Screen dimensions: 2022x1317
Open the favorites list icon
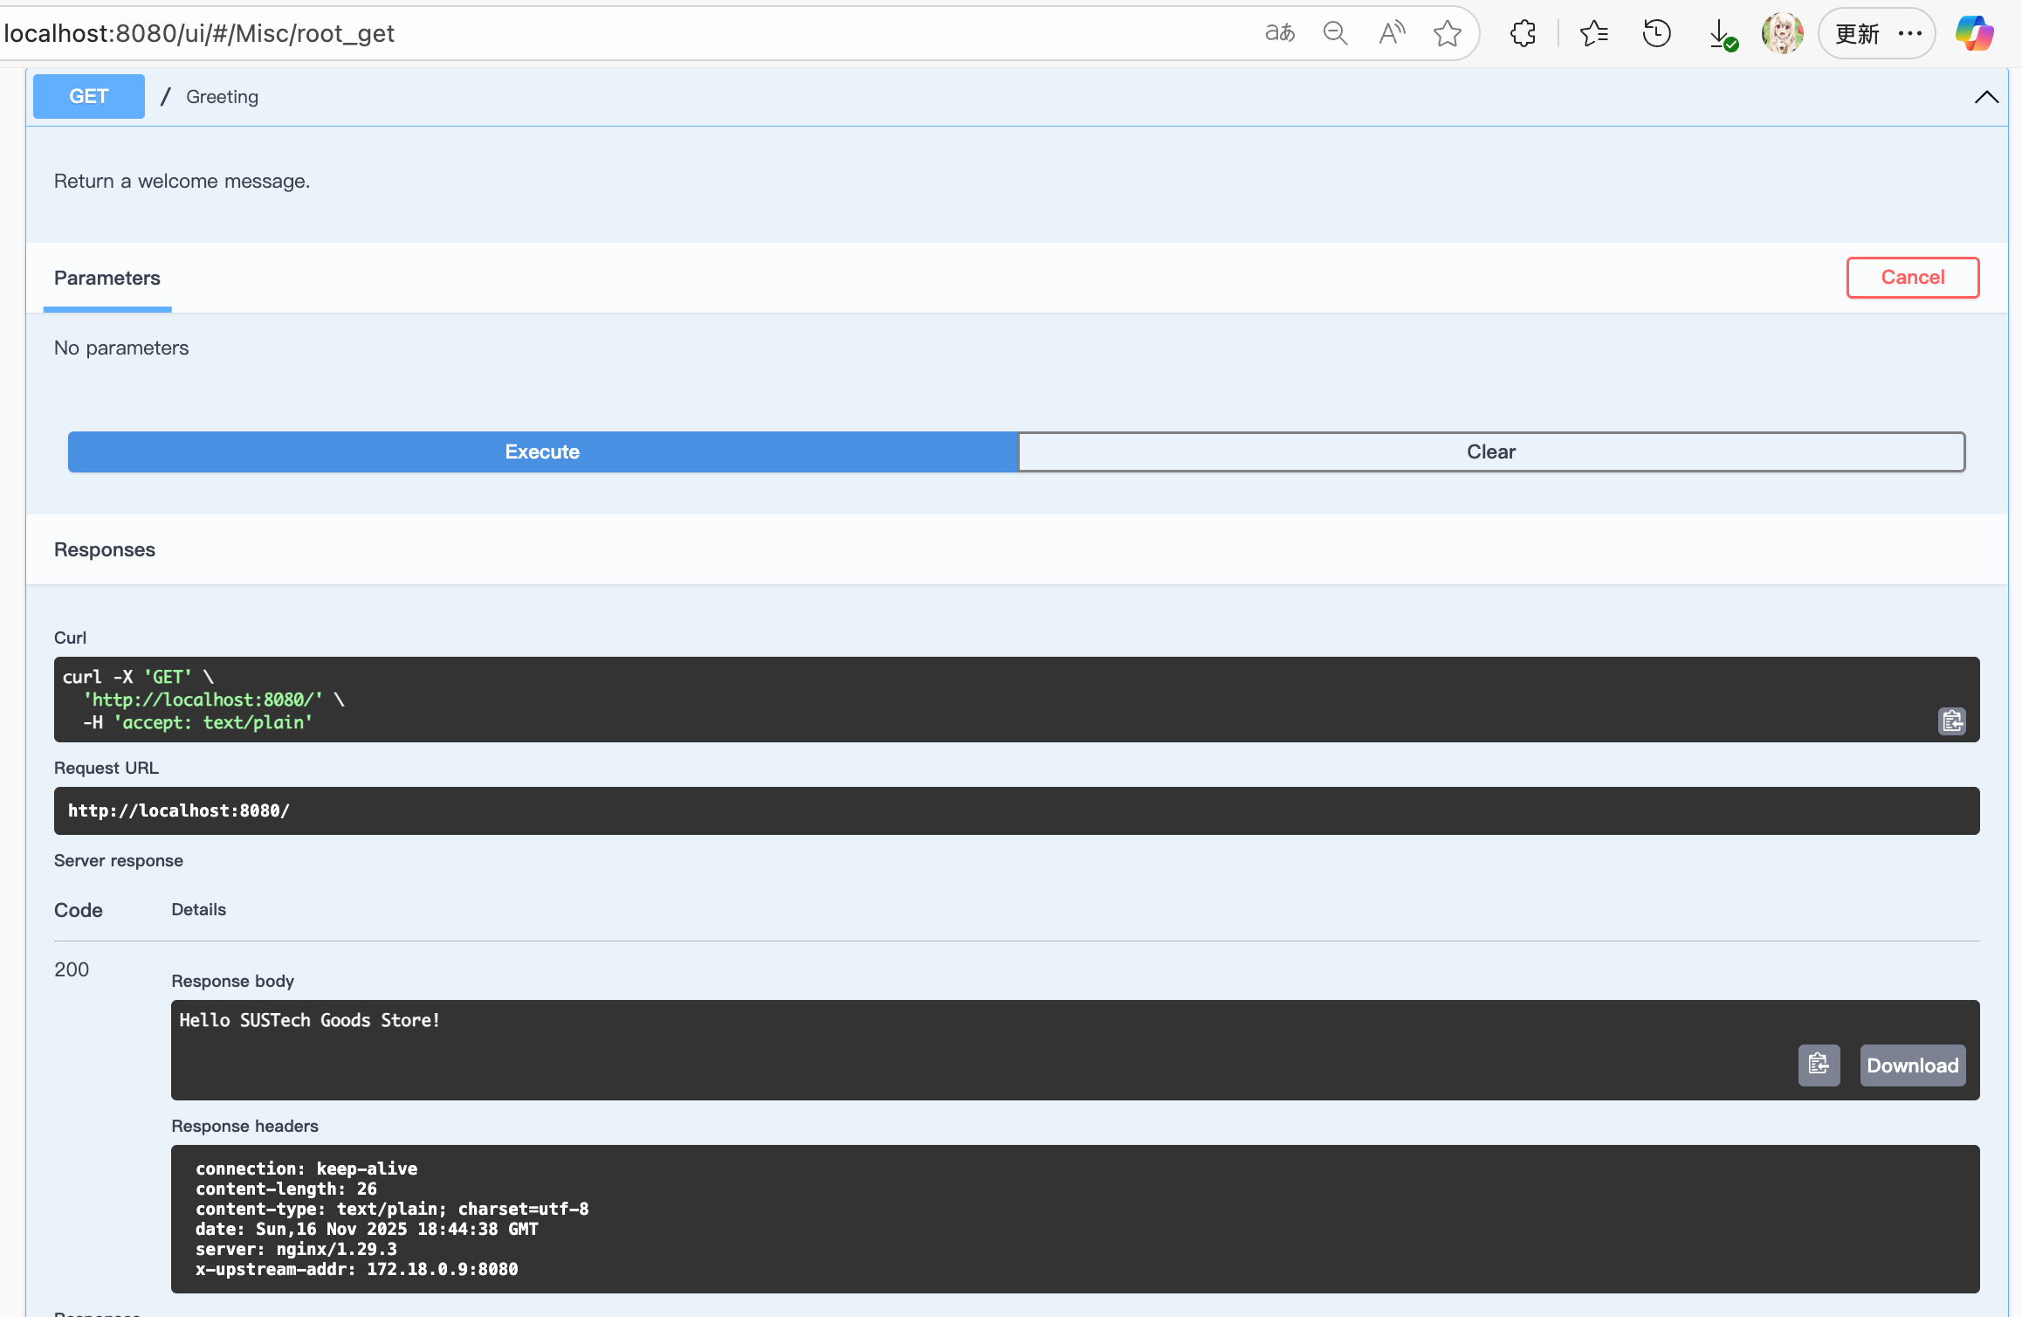1593,33
